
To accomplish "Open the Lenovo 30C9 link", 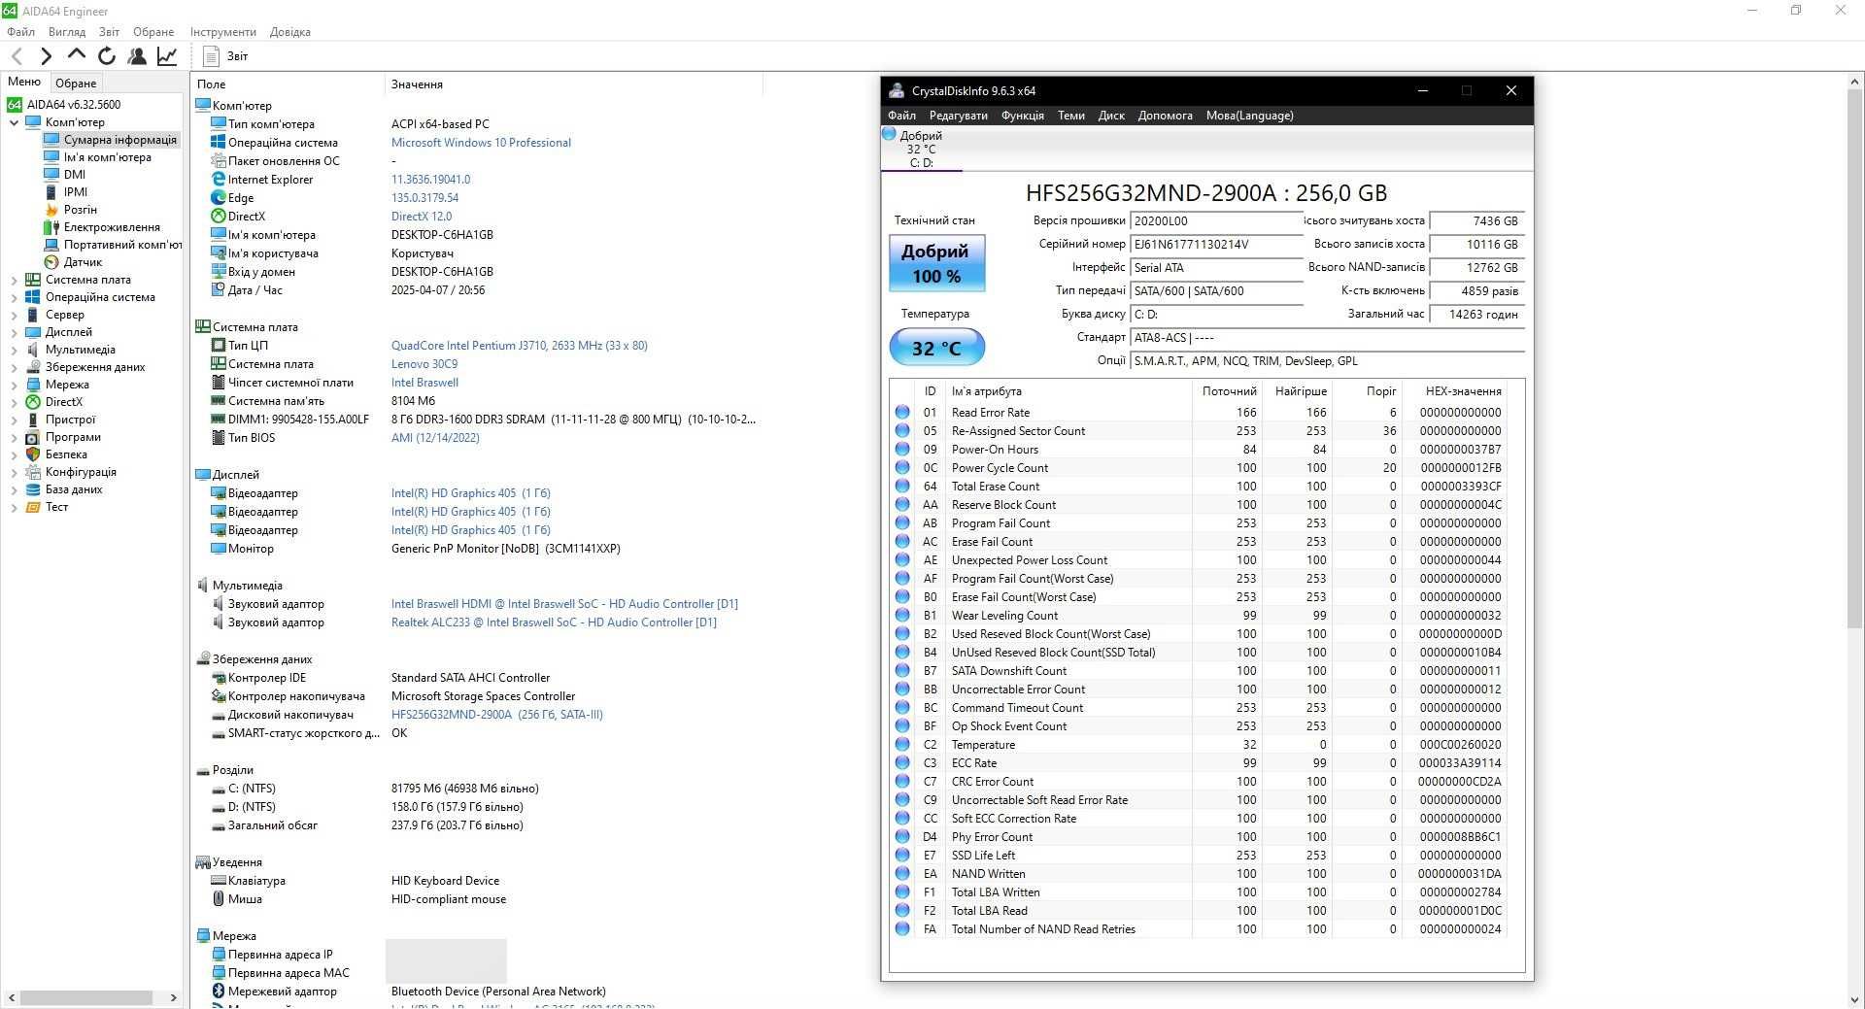I will pos(424,364).
